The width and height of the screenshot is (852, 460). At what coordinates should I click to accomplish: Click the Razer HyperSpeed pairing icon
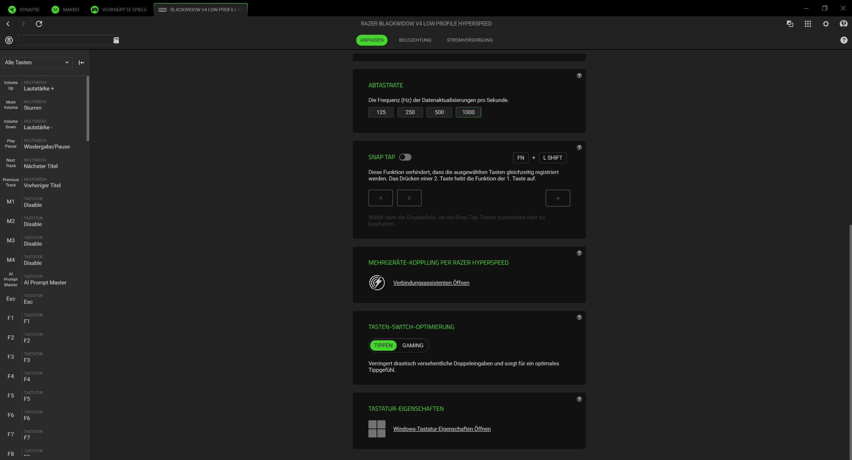377,283
